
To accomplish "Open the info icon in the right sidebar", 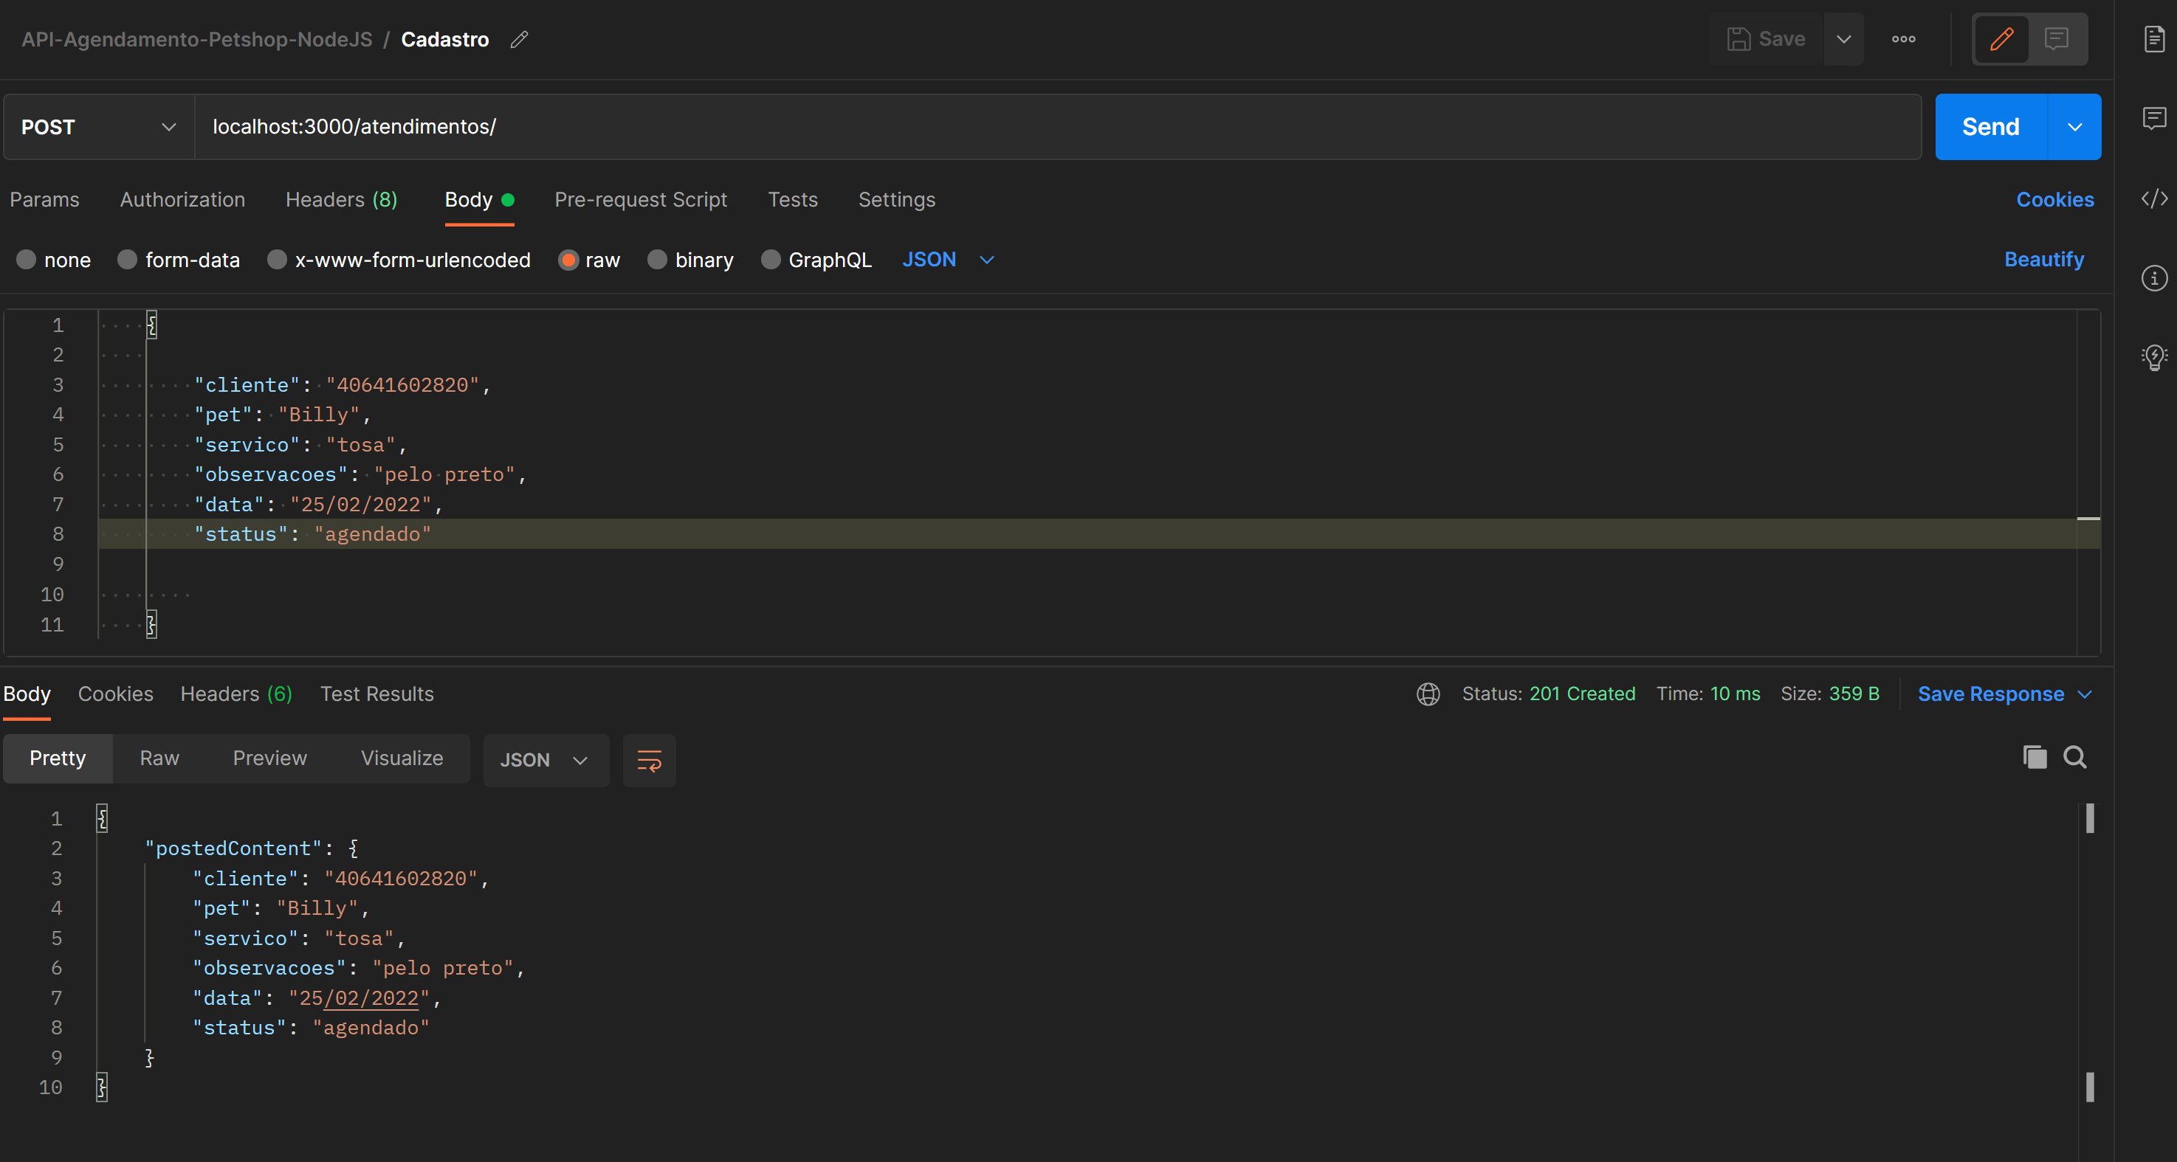I will tap(2154, 278).
